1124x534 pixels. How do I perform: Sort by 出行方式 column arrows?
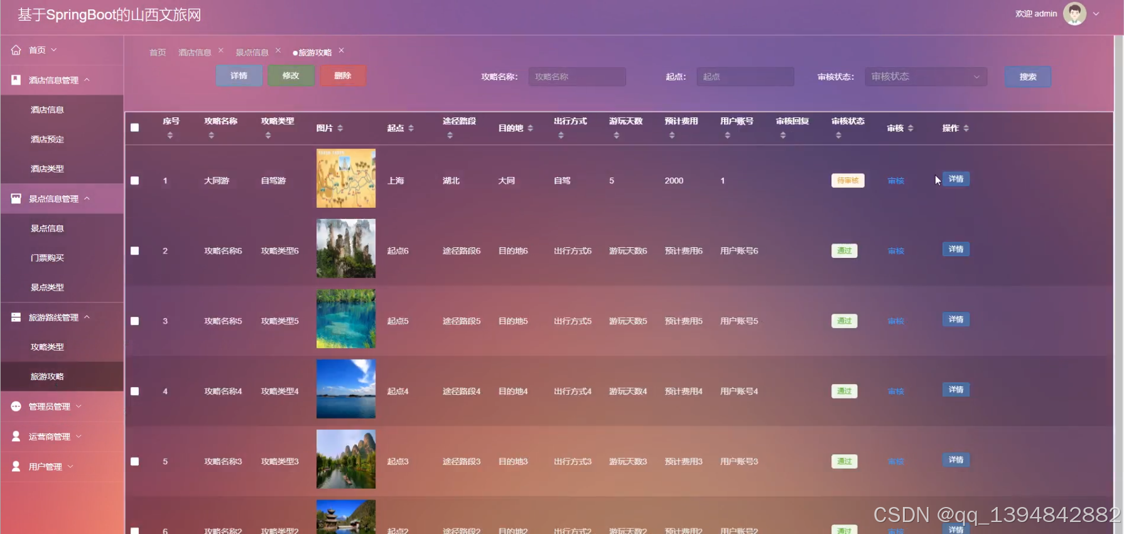[x=561, y=135]
